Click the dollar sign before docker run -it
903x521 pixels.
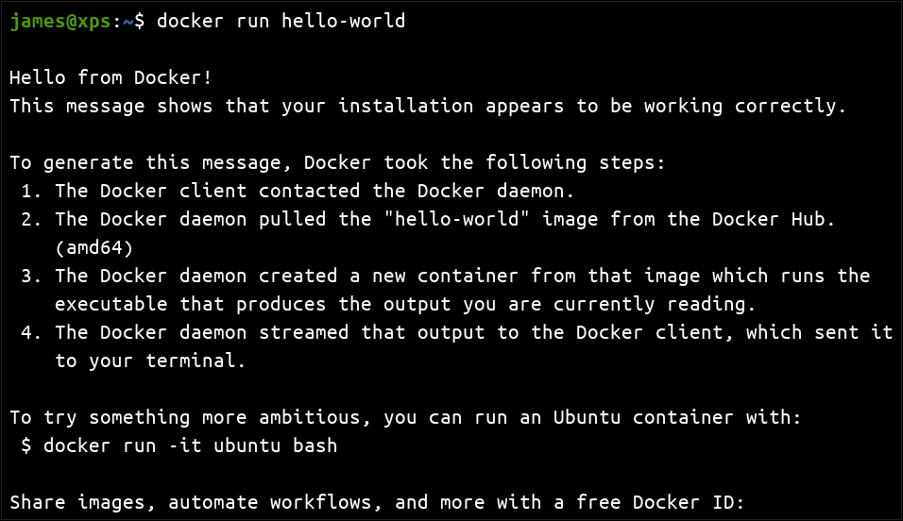coord(26,445)
